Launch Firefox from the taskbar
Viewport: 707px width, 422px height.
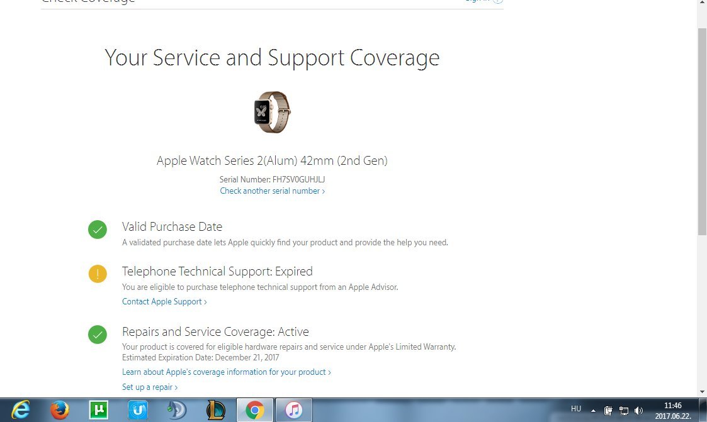[x=60, y=410]
